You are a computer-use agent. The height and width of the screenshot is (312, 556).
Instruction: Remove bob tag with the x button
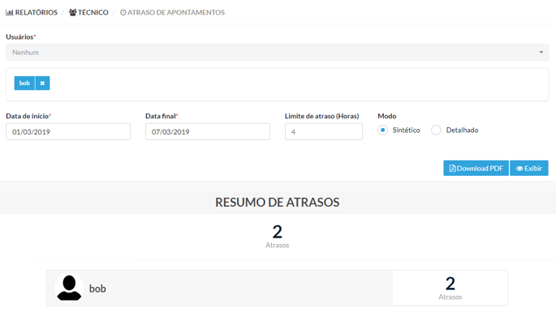(x=42, y=83)
